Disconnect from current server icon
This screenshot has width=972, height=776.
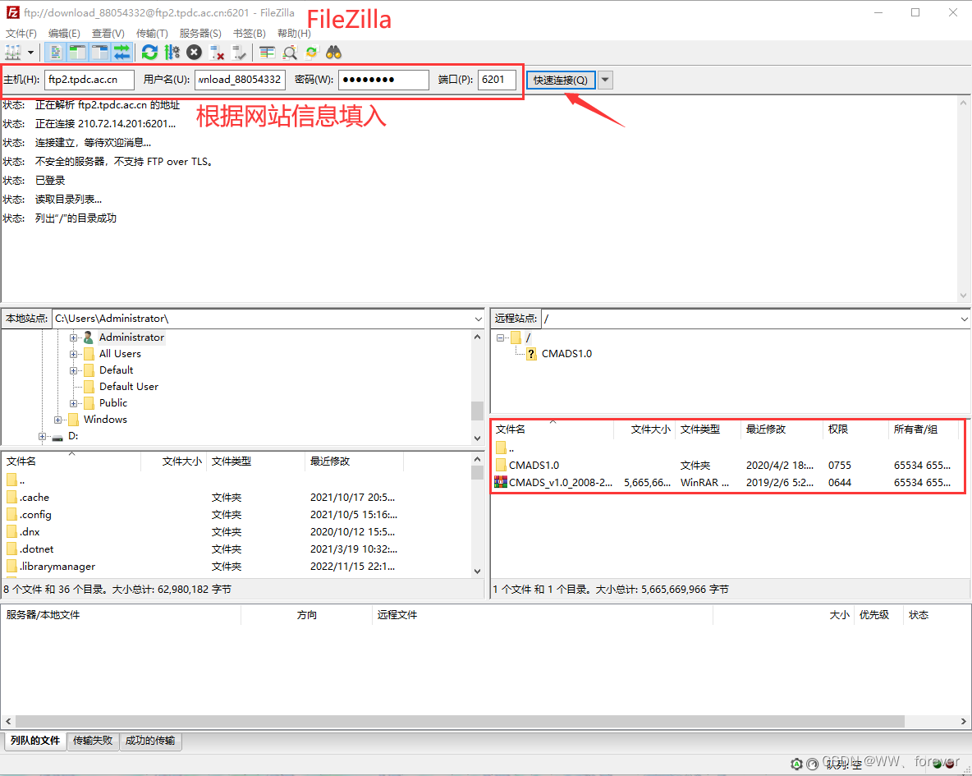coord(217,53)
